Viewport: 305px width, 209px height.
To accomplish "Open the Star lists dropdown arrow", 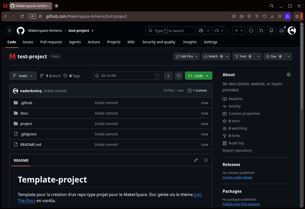I will click(288, 57).
